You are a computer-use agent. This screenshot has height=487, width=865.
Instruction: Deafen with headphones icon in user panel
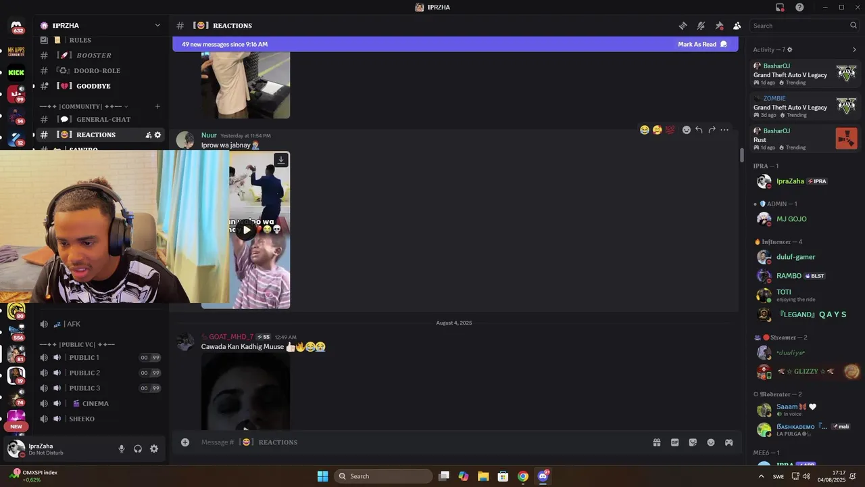coord(138,448)
